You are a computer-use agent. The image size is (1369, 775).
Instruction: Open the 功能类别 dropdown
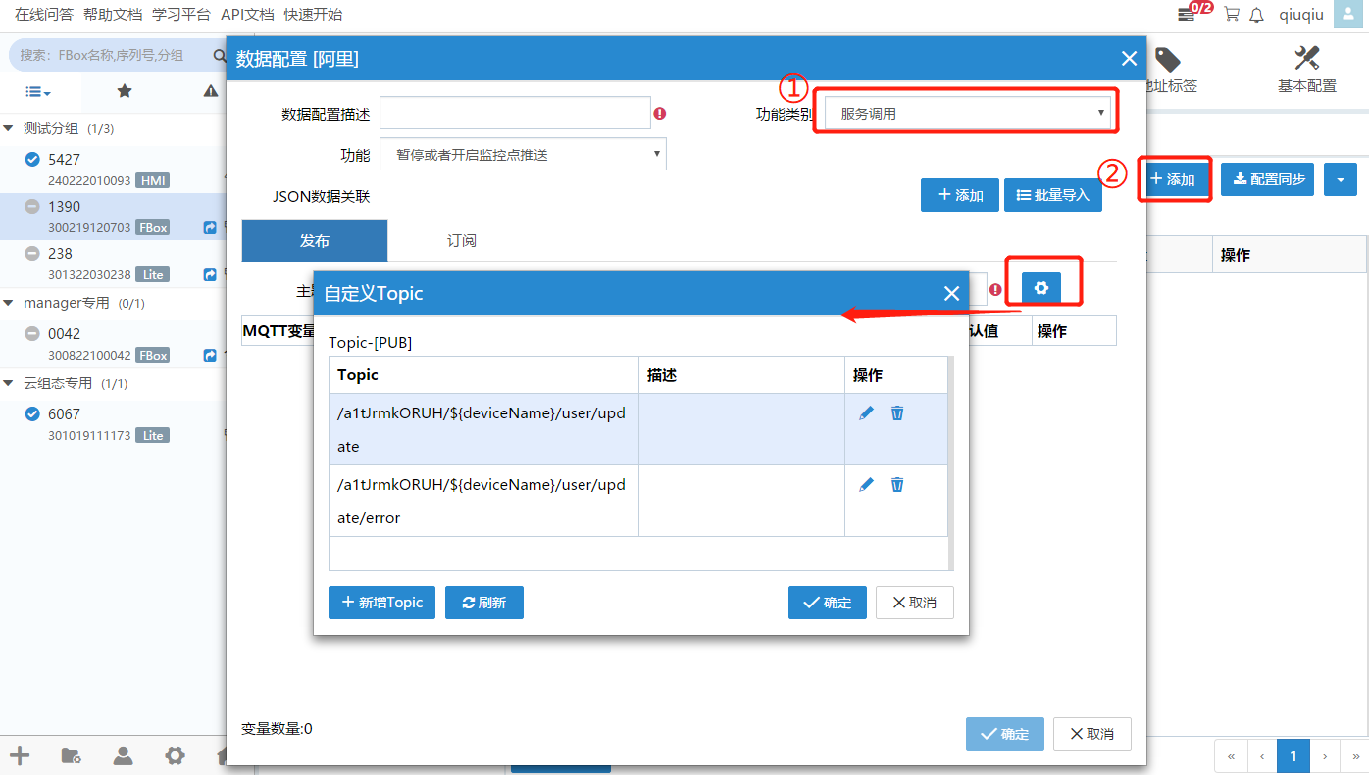pyautogui.click(x=967, y=114)
